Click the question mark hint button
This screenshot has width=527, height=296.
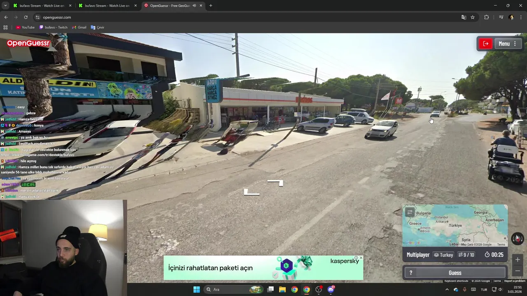(410, 273)
